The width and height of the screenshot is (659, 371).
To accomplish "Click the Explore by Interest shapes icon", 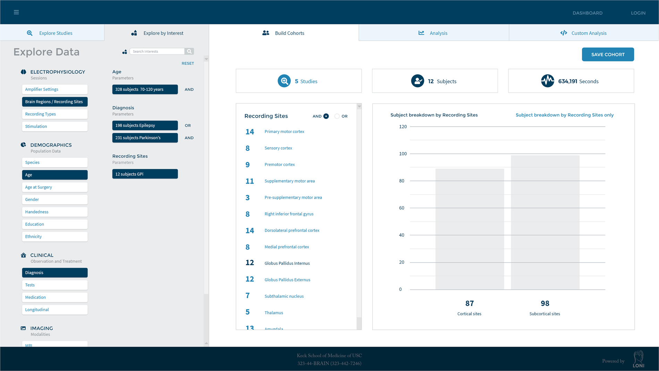I will point(134,33).
